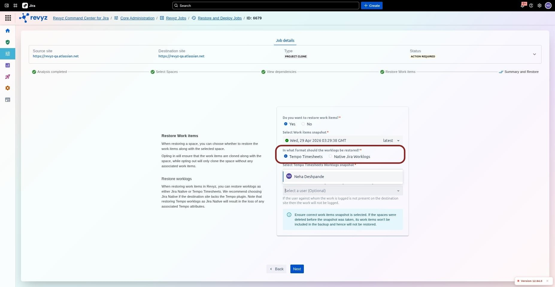Screen dimensions: 555x287
Task: Open Restore and Deploy Jobs breadcrumb
Action: click(x=220, y=18)
